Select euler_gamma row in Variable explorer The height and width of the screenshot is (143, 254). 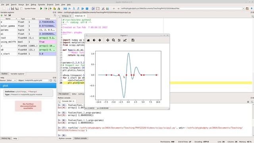click(x=28, y=26)
